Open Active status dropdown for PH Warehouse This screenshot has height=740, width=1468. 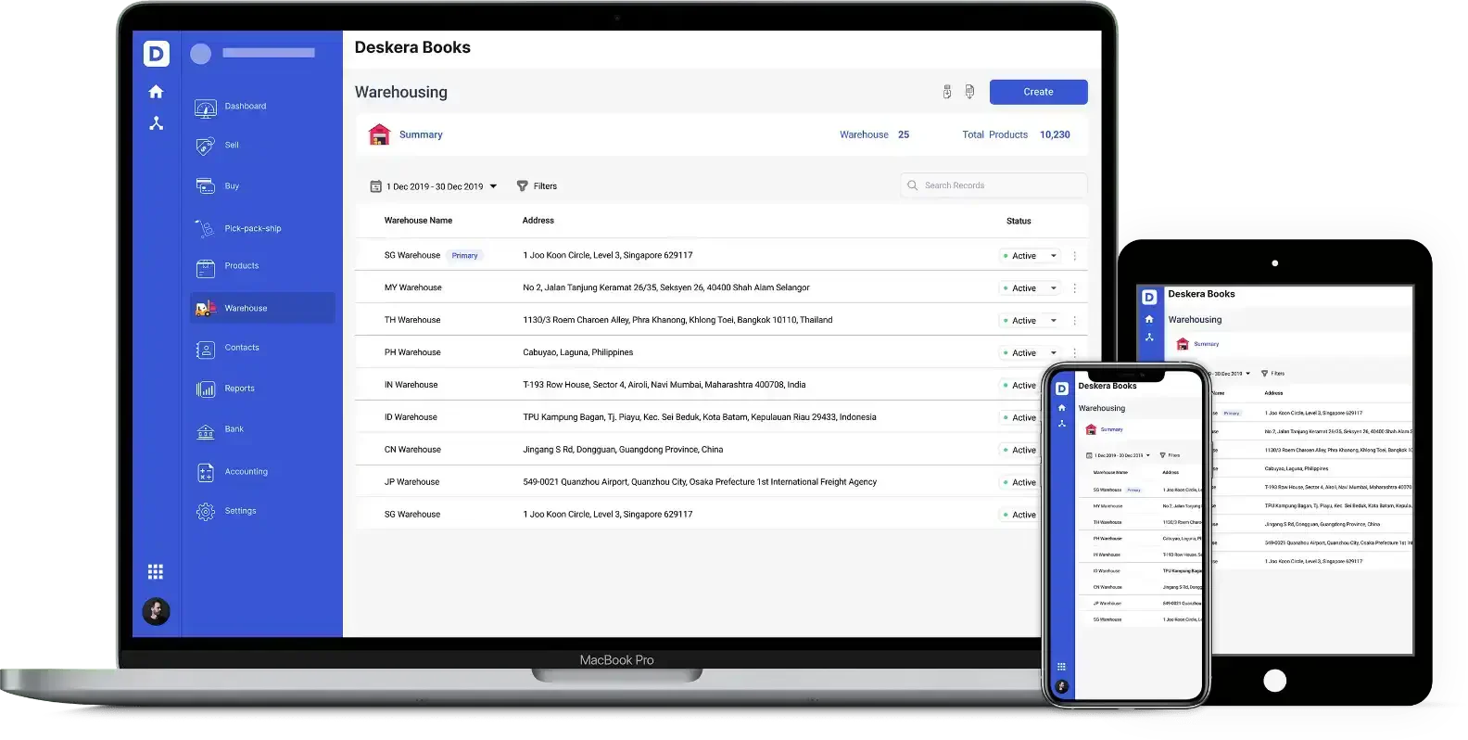pos(1030,353)
